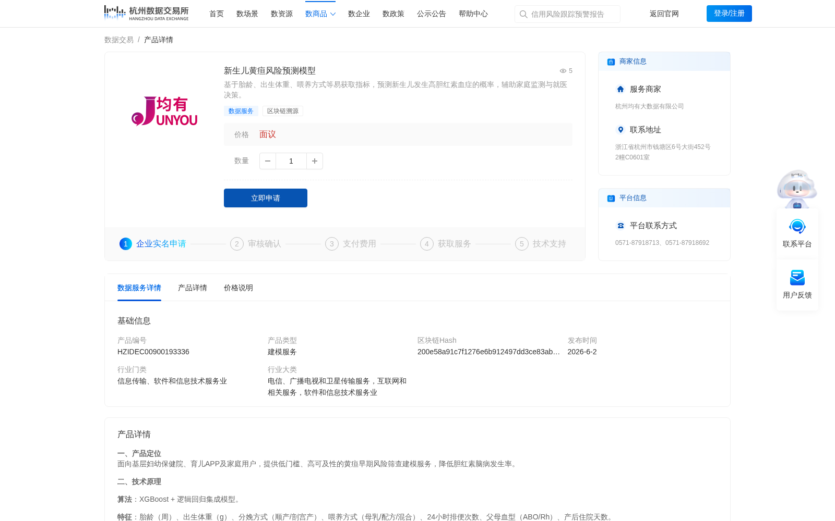
Task: Switch to 产品详情 tab
Action: [193, 288]
